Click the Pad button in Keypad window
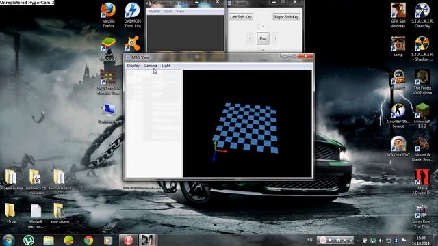The height and width of the screenshot is (246, 438). coord(263,38)
